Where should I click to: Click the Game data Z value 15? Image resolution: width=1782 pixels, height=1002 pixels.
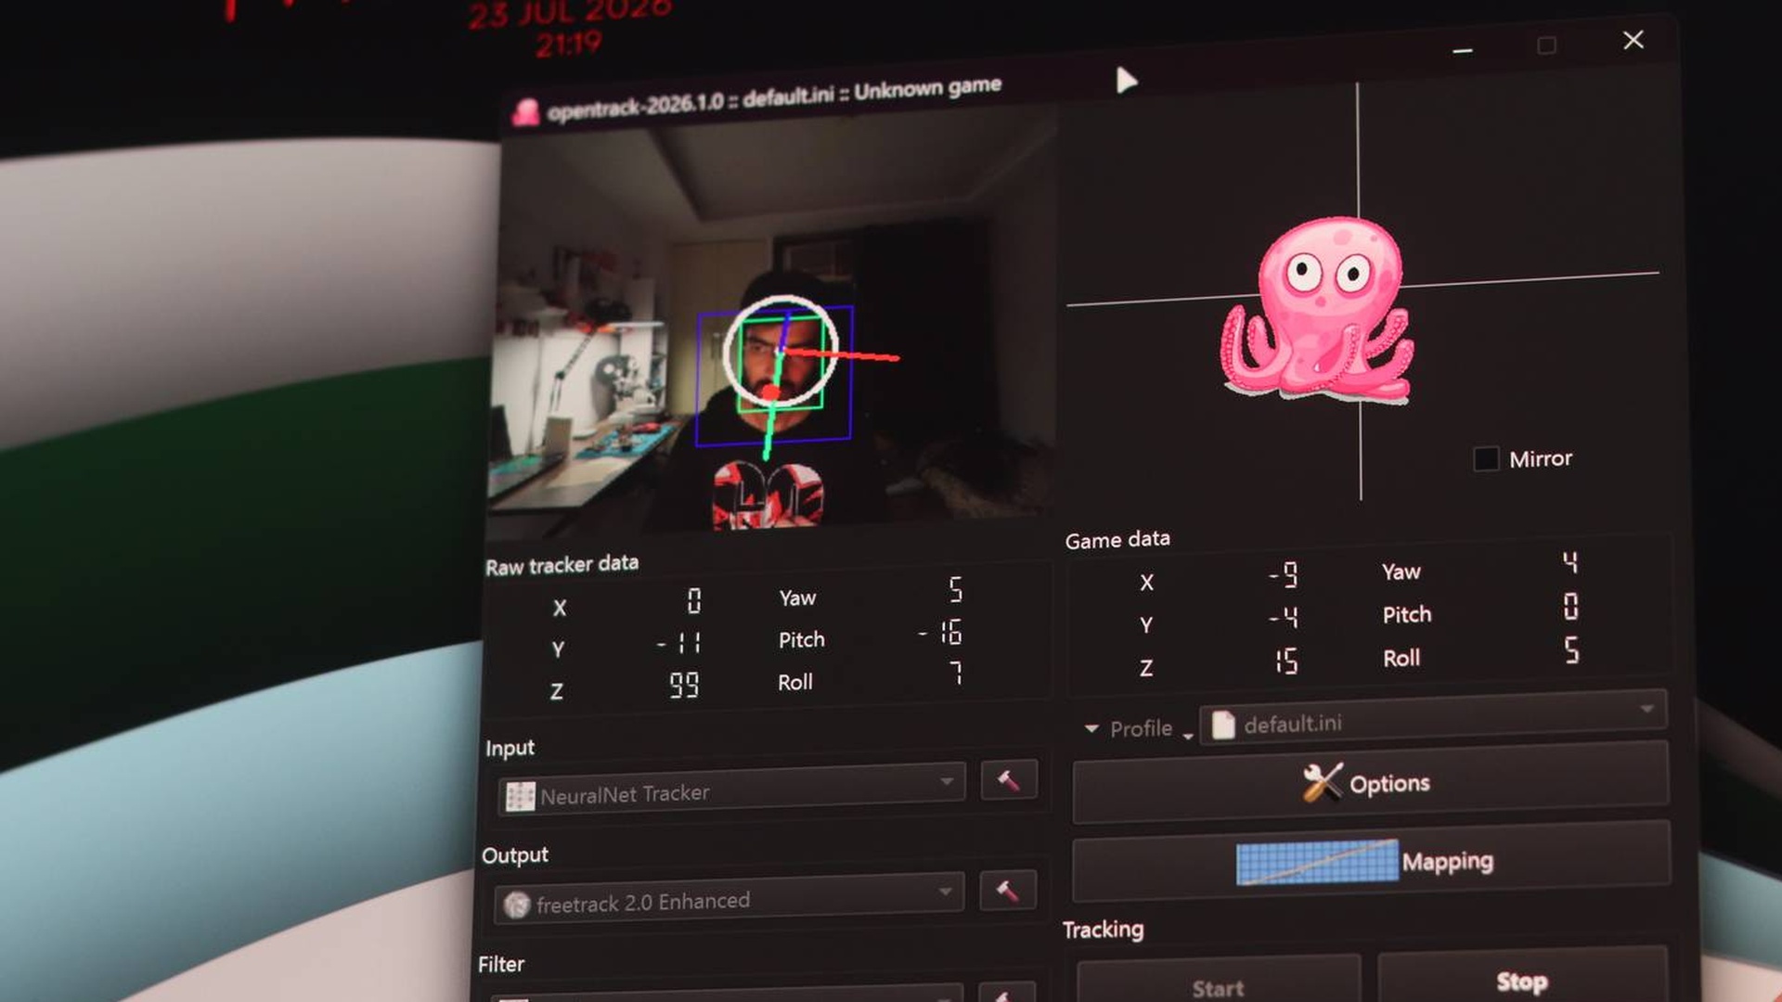[x=1286, y=662]
